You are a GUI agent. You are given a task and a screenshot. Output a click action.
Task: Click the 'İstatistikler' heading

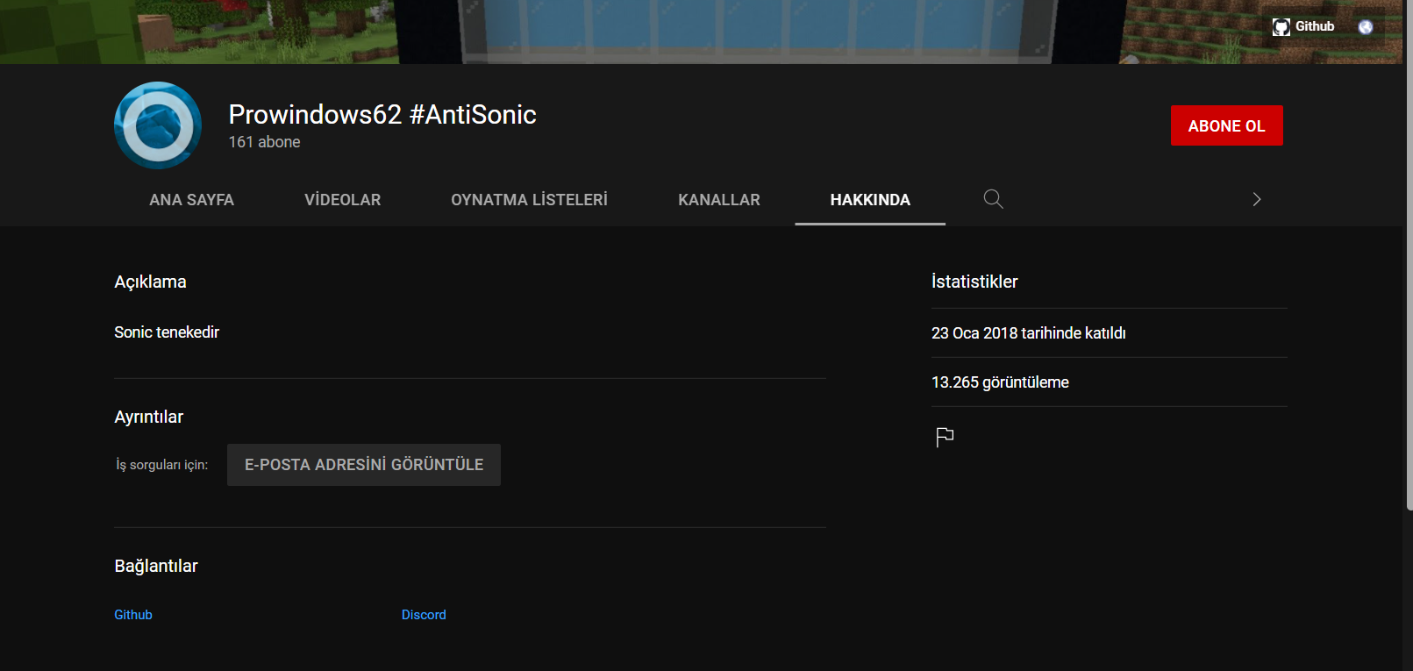(974, 282)
